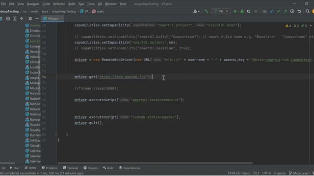Open the Refactor menu
314x176 pixels.
point(59,4)
